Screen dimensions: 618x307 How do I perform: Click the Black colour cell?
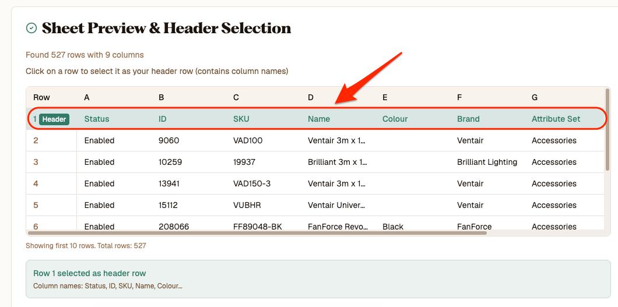coord(393,227)
